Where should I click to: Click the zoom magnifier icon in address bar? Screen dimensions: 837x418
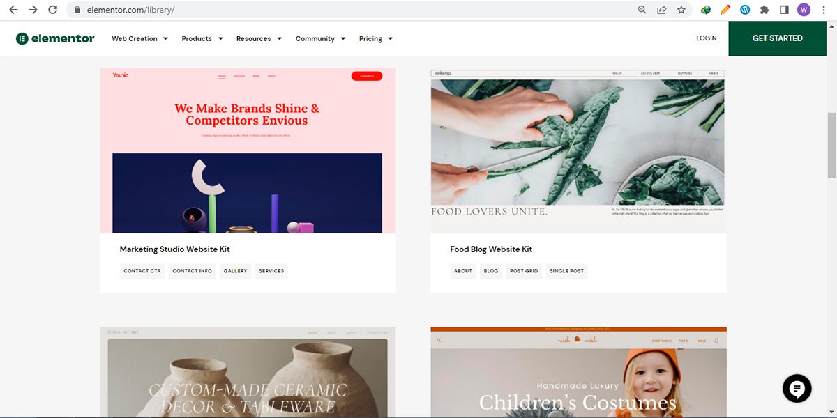[x=642, y=10]
